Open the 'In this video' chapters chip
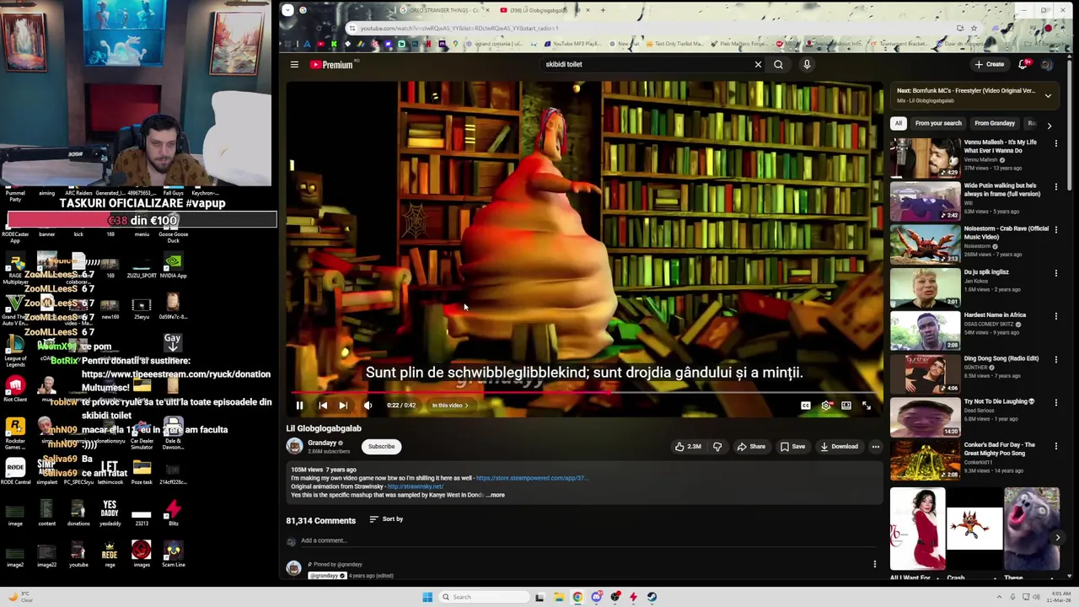 [x=450, y=406]
